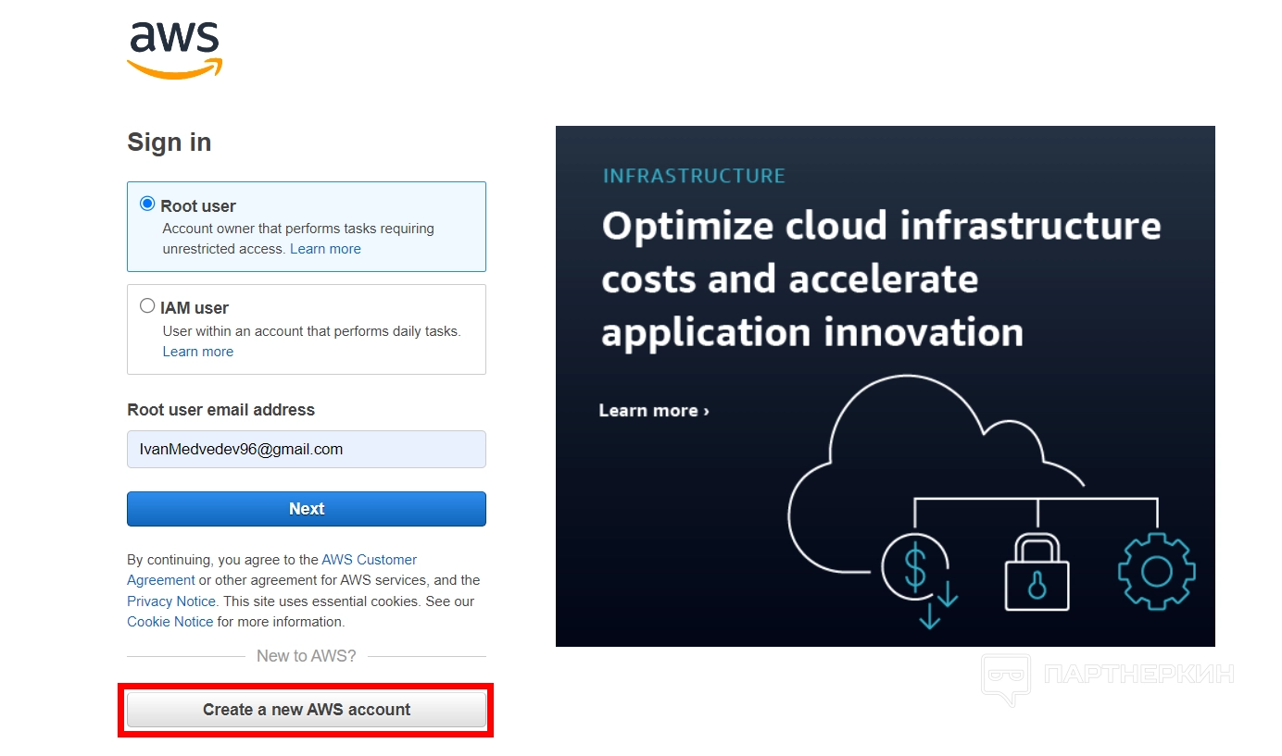Focus the Root user email address field
This screenshot has width=1282, height=756.
307,450
